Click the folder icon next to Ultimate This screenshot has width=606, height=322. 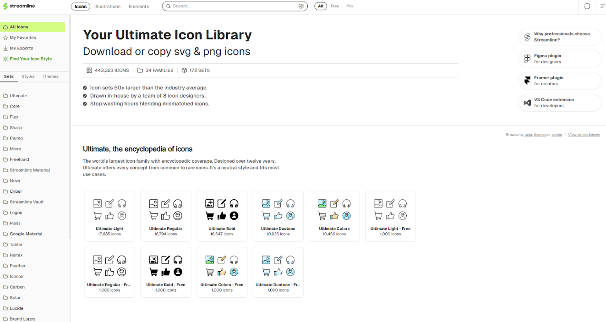[x=5, y=96]
